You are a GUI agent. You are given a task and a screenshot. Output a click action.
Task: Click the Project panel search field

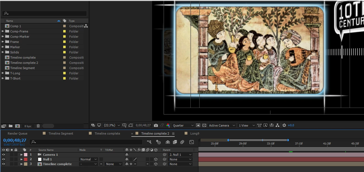coord(44,13)
